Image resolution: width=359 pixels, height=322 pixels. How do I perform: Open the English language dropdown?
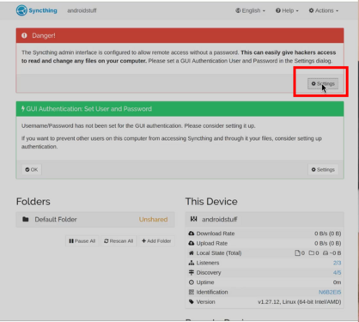point(250,10)
